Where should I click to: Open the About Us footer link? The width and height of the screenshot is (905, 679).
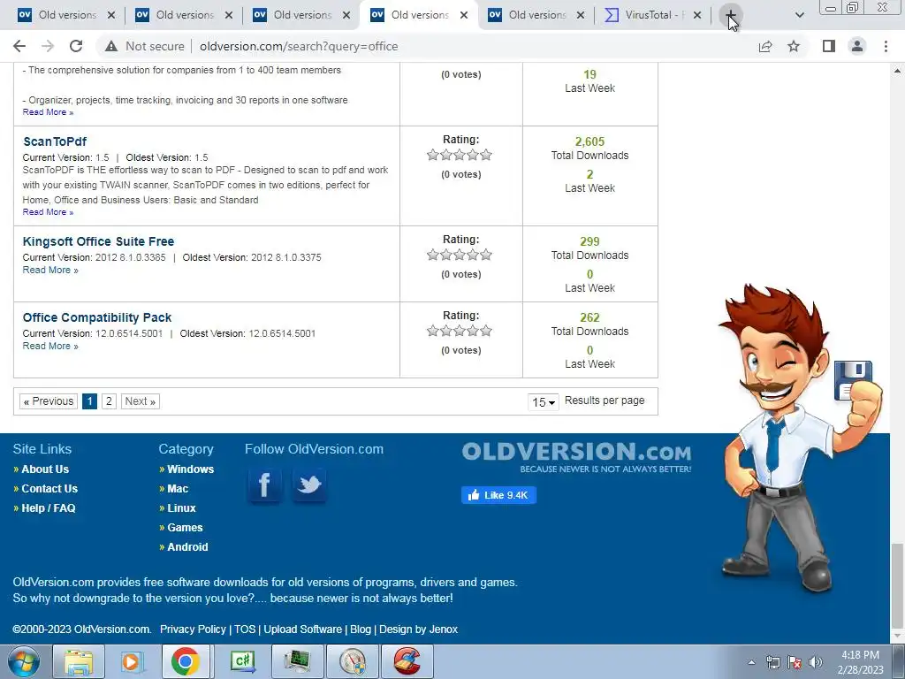pyautogui.click(x=45, y=469)
